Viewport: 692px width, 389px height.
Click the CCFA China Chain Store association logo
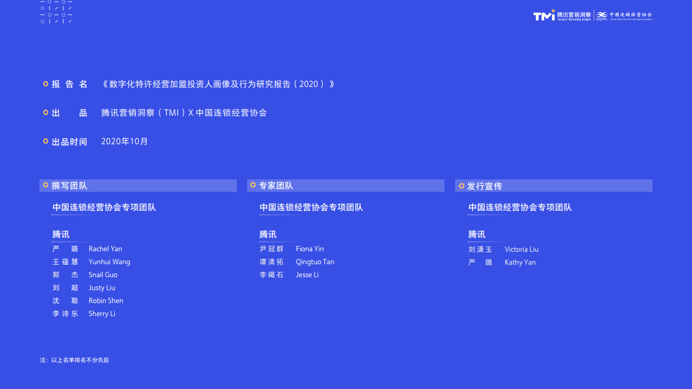[624, 16]
